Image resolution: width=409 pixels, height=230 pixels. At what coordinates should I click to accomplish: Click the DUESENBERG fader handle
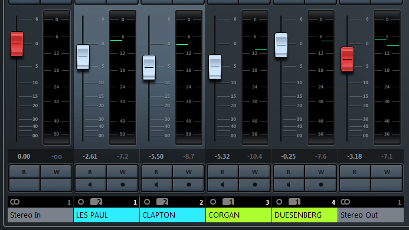click(x=281, y=45)
